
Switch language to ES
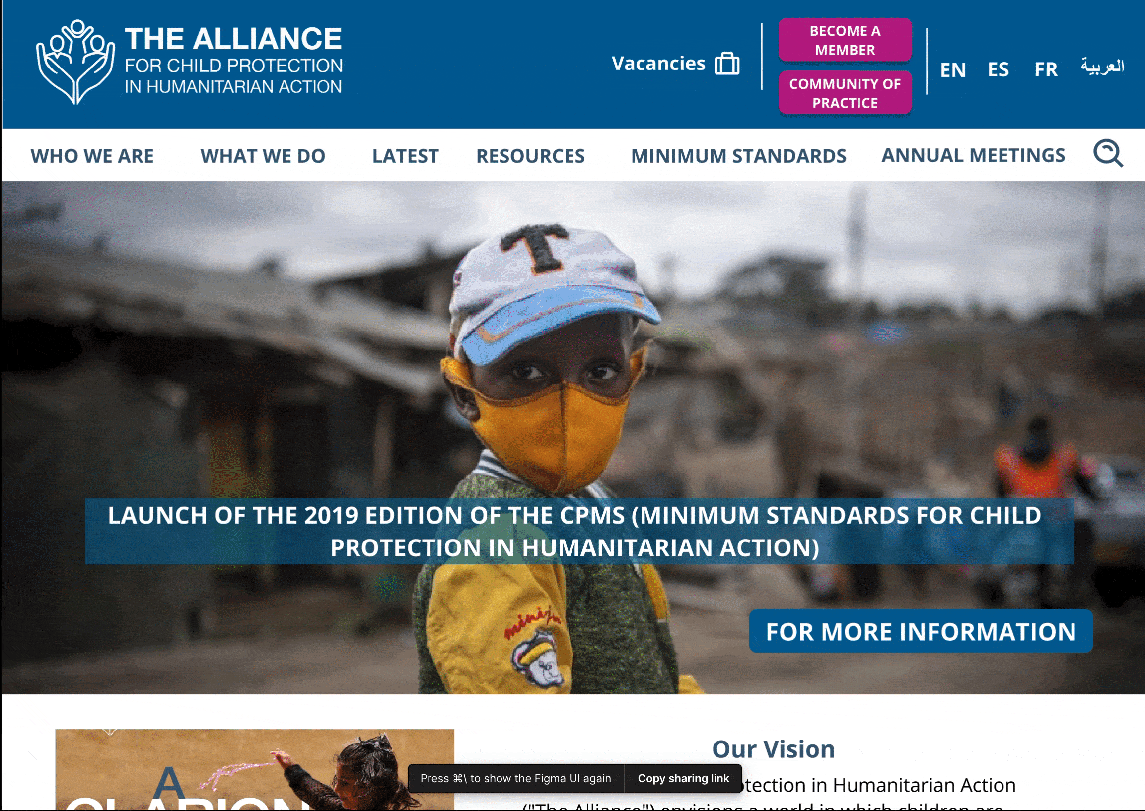998,70
